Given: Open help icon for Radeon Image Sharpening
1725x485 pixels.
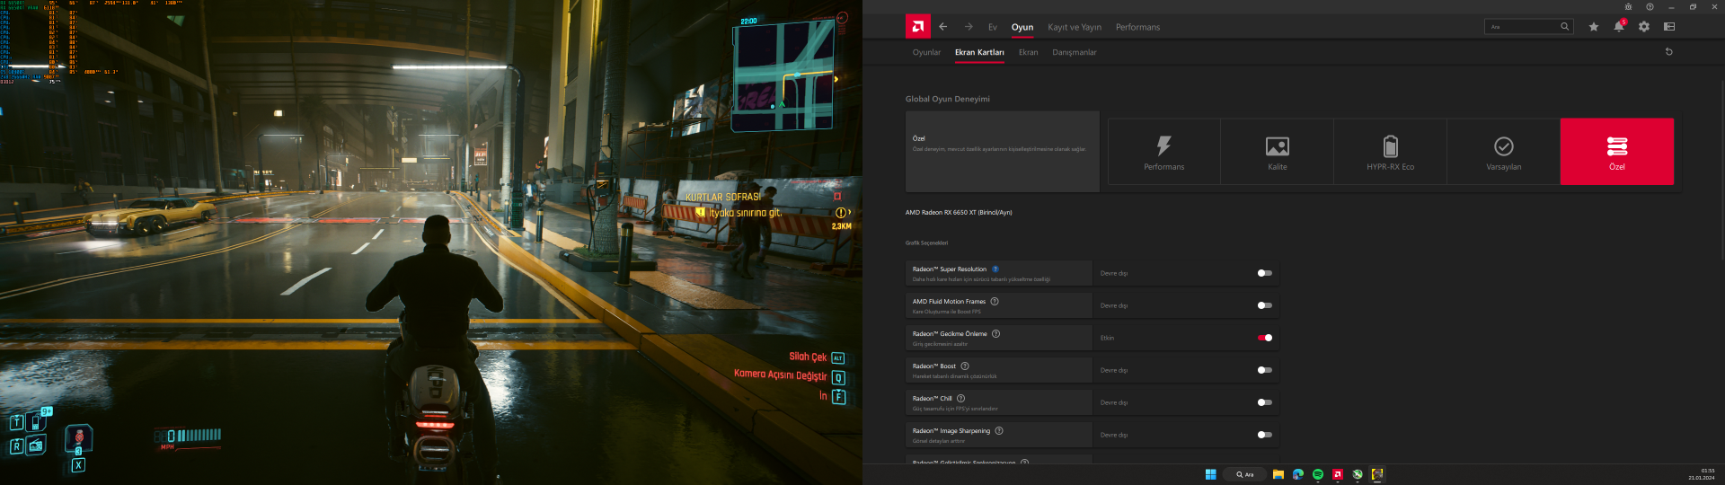Looking at the screenshot, I should pyautogui.click(x=999, y=431).
